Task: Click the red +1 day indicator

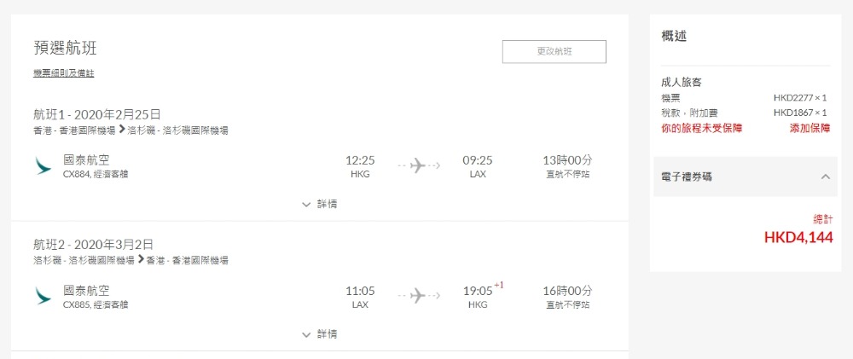Action: 499,286
